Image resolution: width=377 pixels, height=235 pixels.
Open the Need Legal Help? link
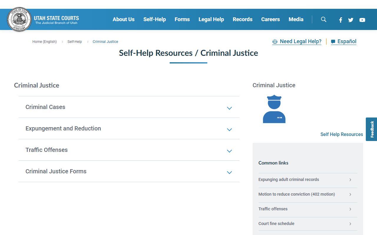pos(297,41)
